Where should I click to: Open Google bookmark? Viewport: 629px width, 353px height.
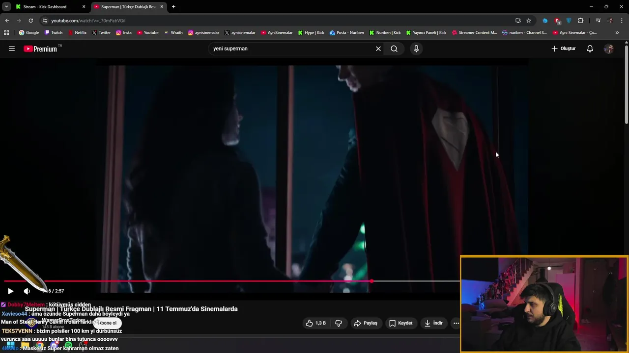tap(29, 33)
